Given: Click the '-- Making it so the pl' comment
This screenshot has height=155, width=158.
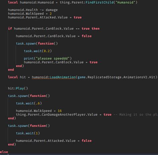Looking at the screenshot, I should (136, 115).
